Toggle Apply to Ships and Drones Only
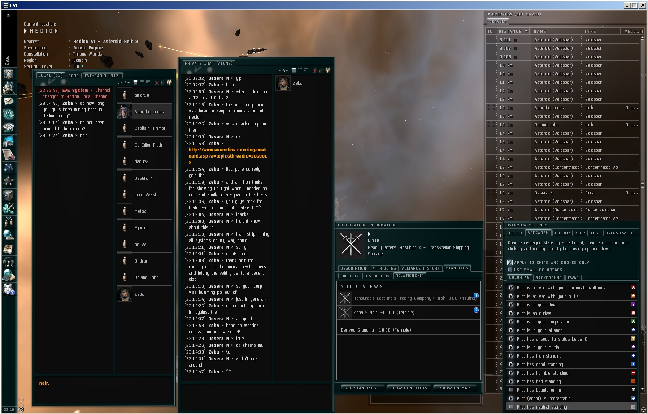Image resolution: width=648 pixels, height=414 pixels. [510, 263]
